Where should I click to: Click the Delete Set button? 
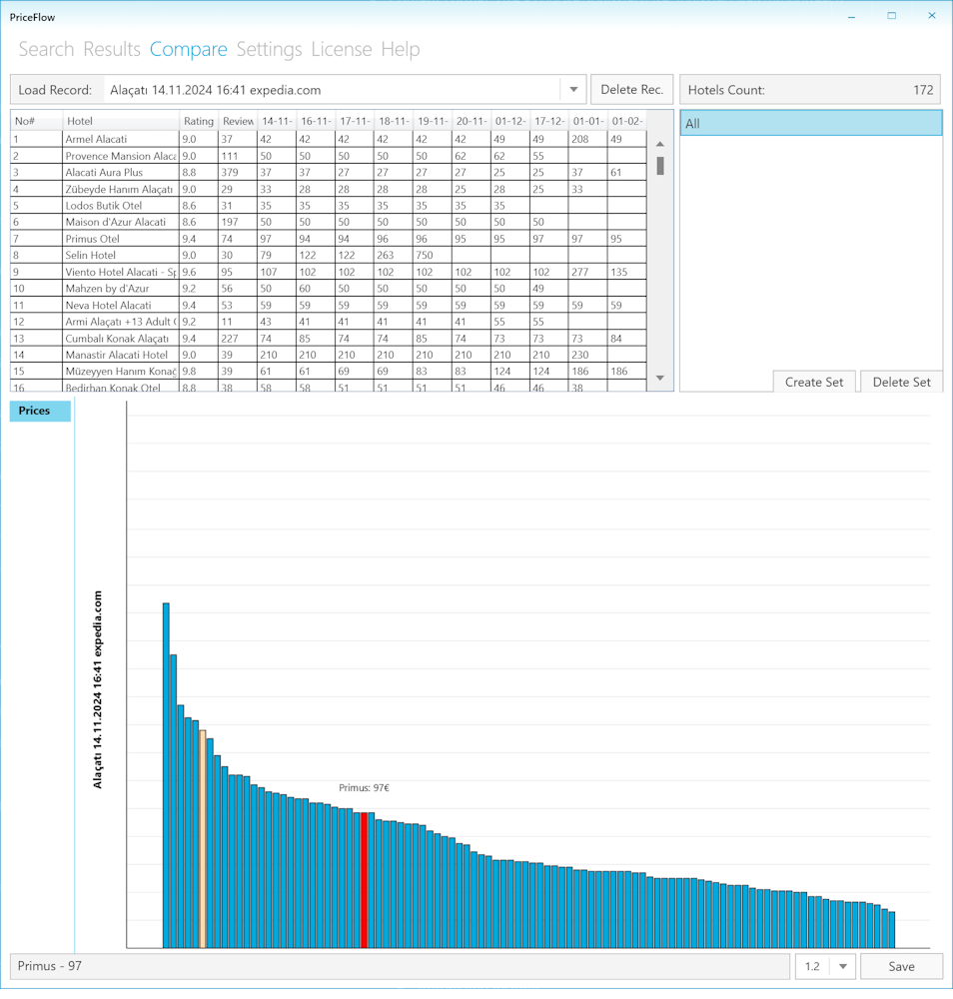pyautogui.click(x=901, y=383)
